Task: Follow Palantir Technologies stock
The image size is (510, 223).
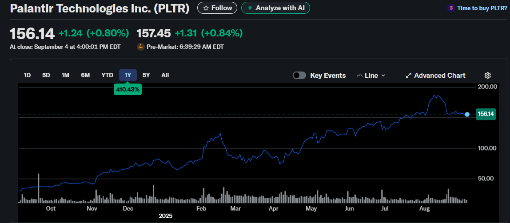Action: point(217,8)
